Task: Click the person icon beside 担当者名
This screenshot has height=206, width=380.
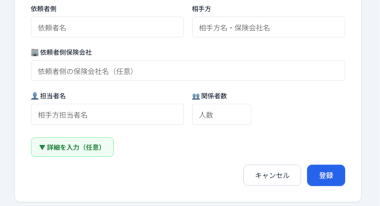Action: tap(35, 96)
